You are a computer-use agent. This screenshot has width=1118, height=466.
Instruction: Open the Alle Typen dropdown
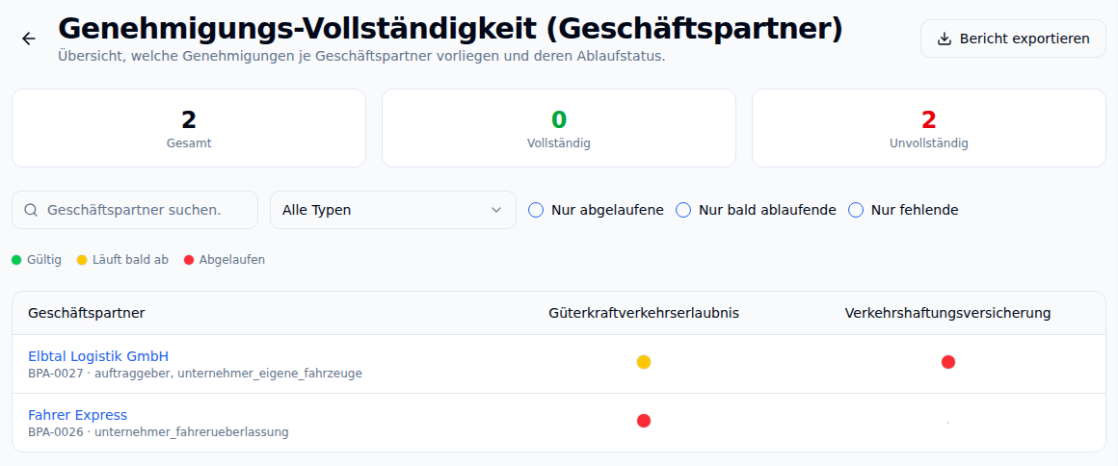[x=393, y=210]
